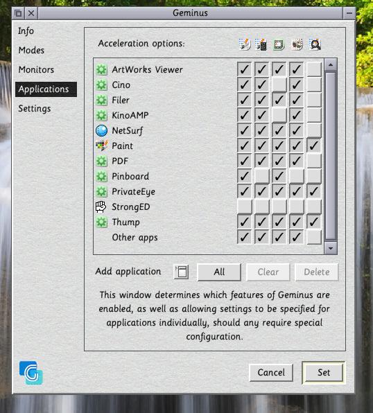
Task: Select the PrivateEye name in list
Action: [x=134, y=192]
